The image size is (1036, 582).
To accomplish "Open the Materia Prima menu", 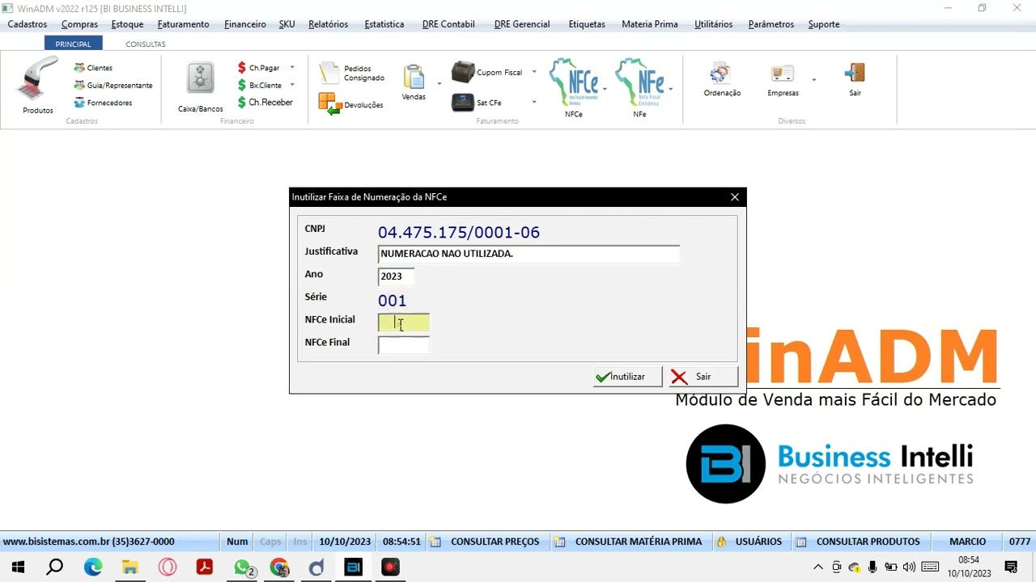I will (649, 24).
